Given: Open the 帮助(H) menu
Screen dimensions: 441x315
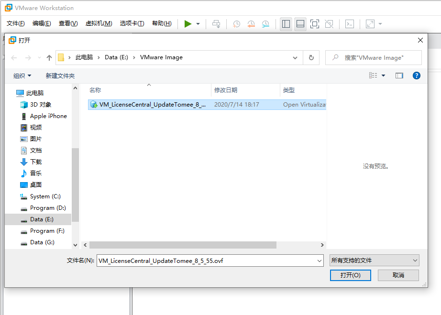Looking at the screenshot, I should tap(162, 23).
